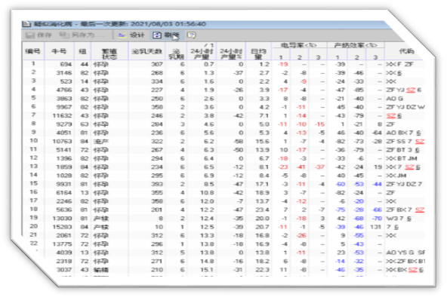Open the 设计 design view
This screenshot has width=447, height=297.
pos(131,35)
